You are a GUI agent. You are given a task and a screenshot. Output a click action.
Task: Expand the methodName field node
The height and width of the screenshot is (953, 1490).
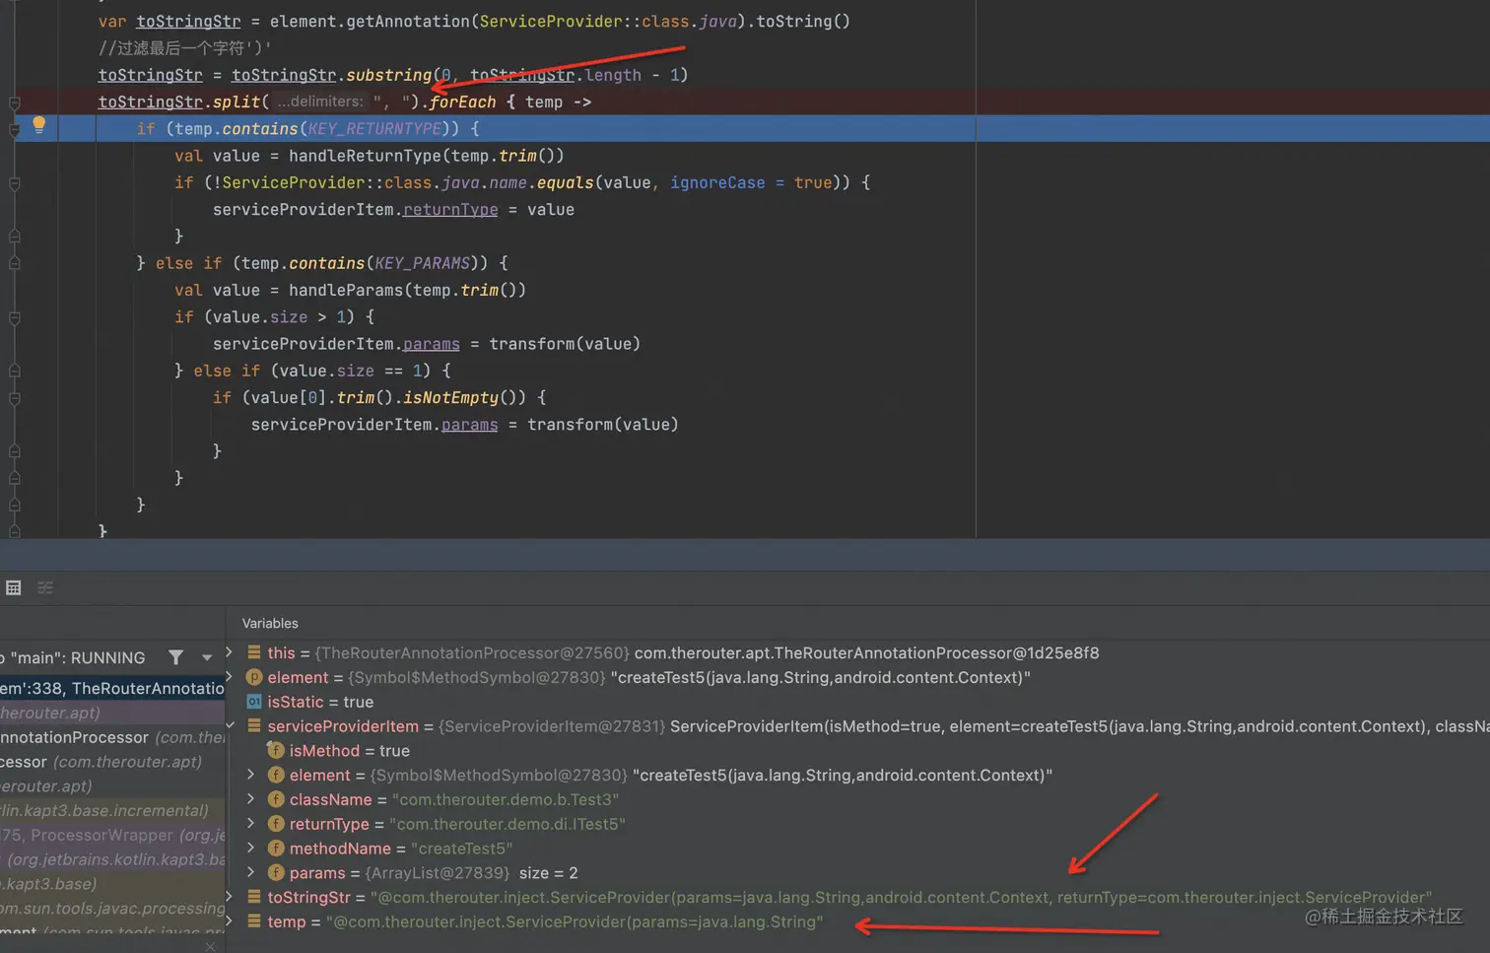click(x=251, y=849)
